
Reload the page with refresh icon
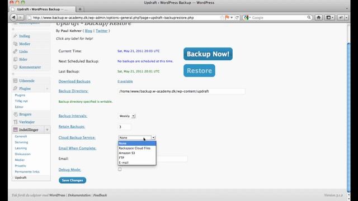(237, 17)
